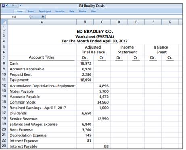This screenshot has height=150, width=186.
Task: Select column B header
Action: [x=85, y=22]
